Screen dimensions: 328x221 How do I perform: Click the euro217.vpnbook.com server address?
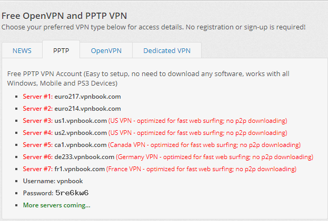coord(87,97)
